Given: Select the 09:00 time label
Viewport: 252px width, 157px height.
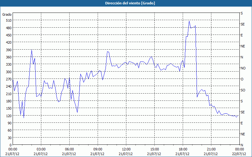Looking at the screenshot, I should [x=98, y=149].
